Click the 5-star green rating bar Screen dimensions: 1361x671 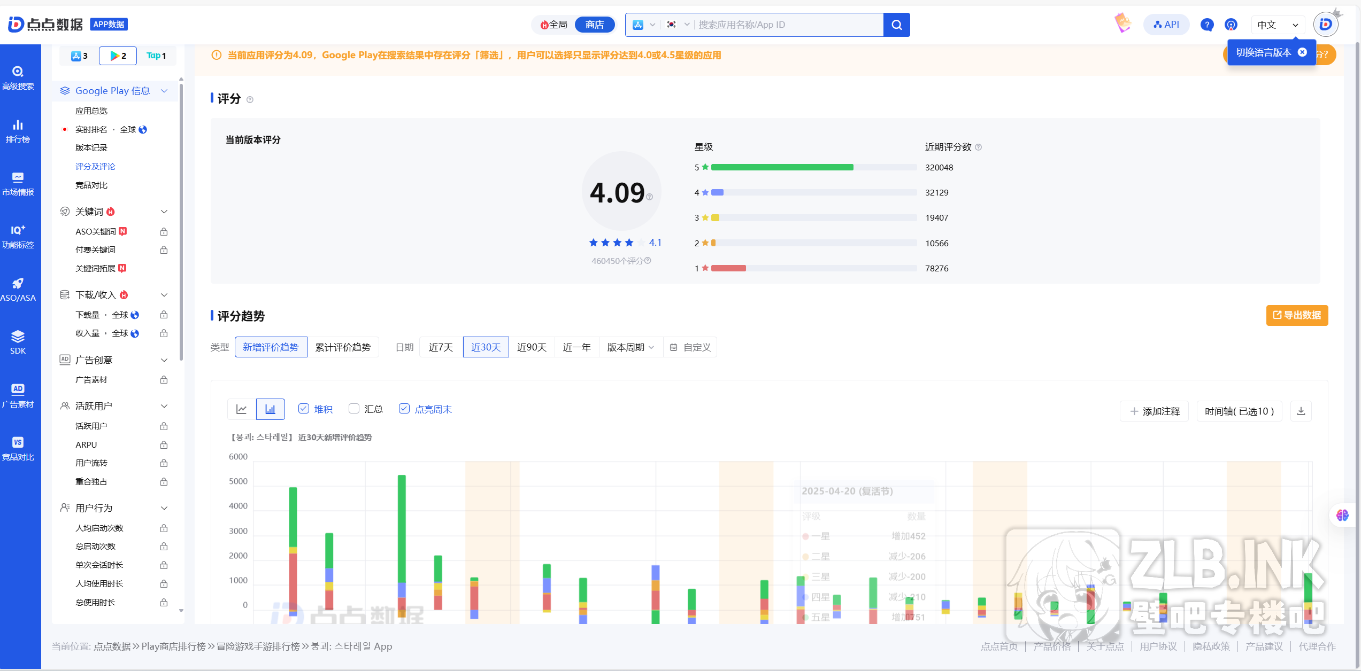(x=782, y=167)
